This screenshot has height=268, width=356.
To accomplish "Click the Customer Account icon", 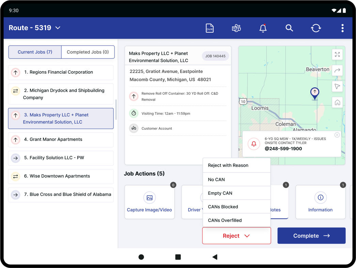I will click(134, 128).
